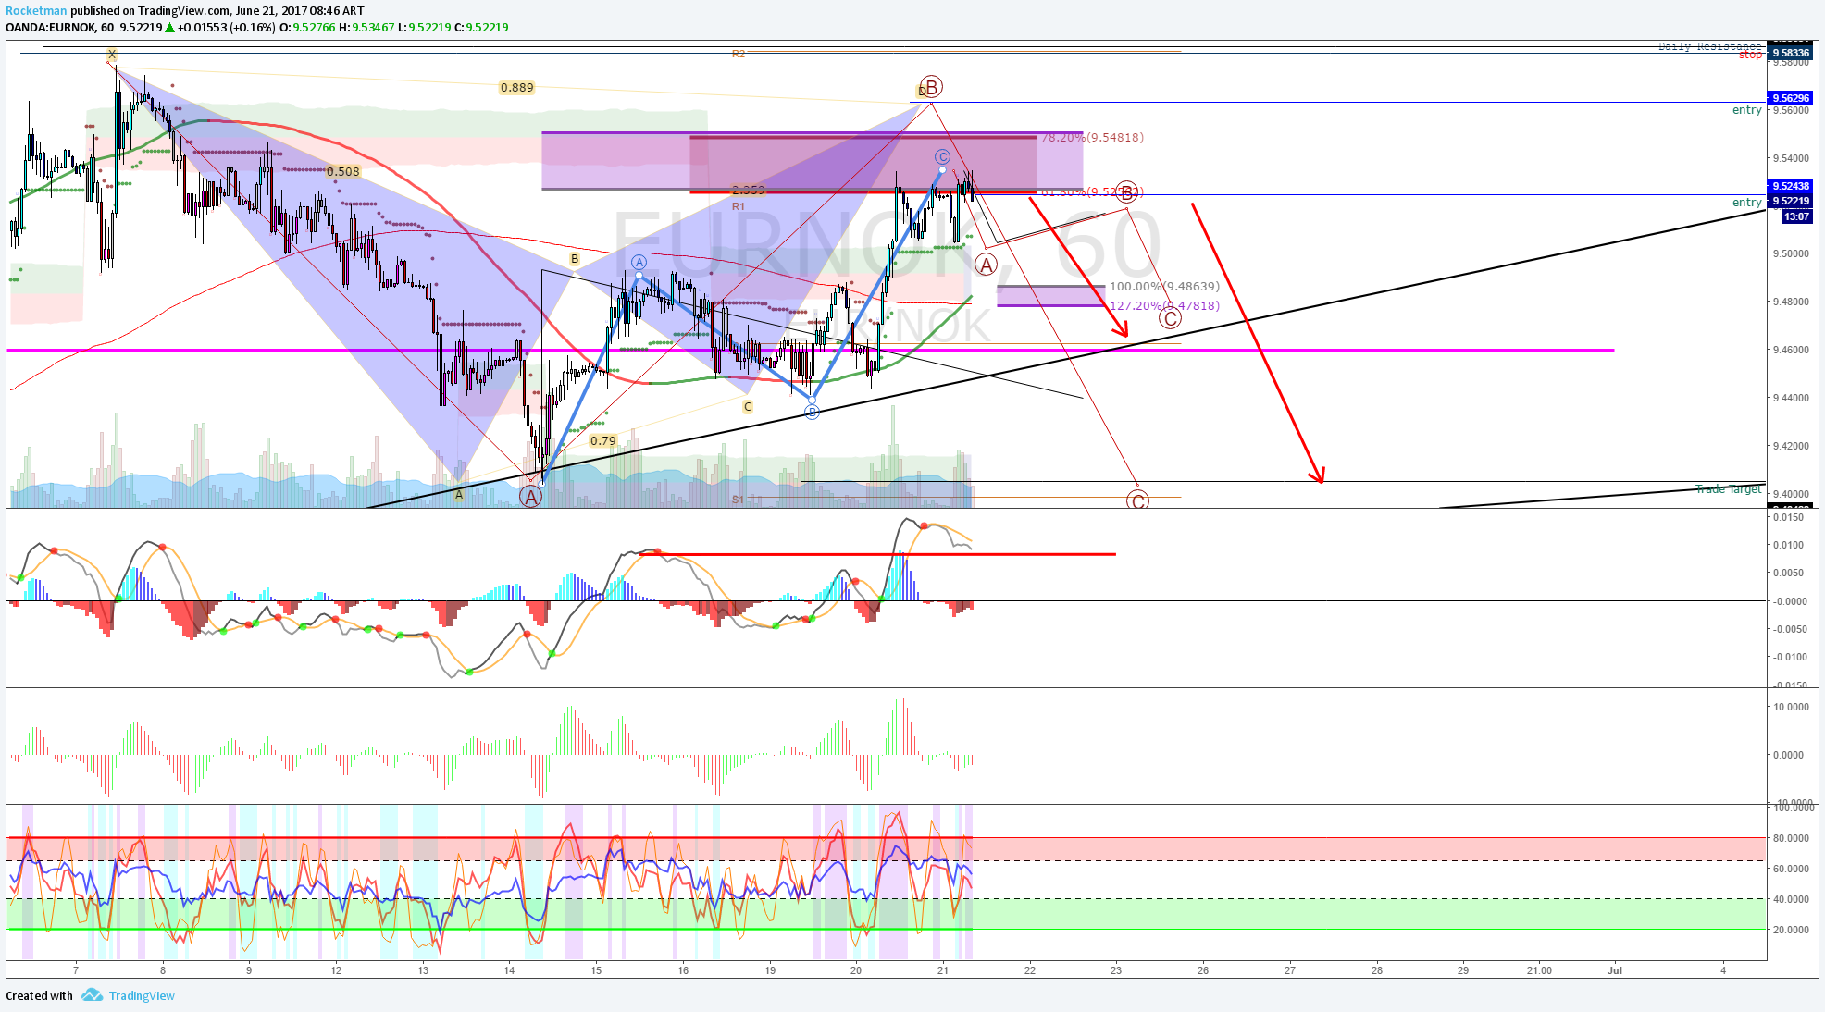Click the TradingView cloud logo icon
Image resolution: width=1825 pixels, height=1012 pixels.
92,995
